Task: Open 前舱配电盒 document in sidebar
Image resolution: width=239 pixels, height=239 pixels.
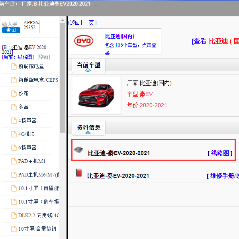Action: [31, 66]
